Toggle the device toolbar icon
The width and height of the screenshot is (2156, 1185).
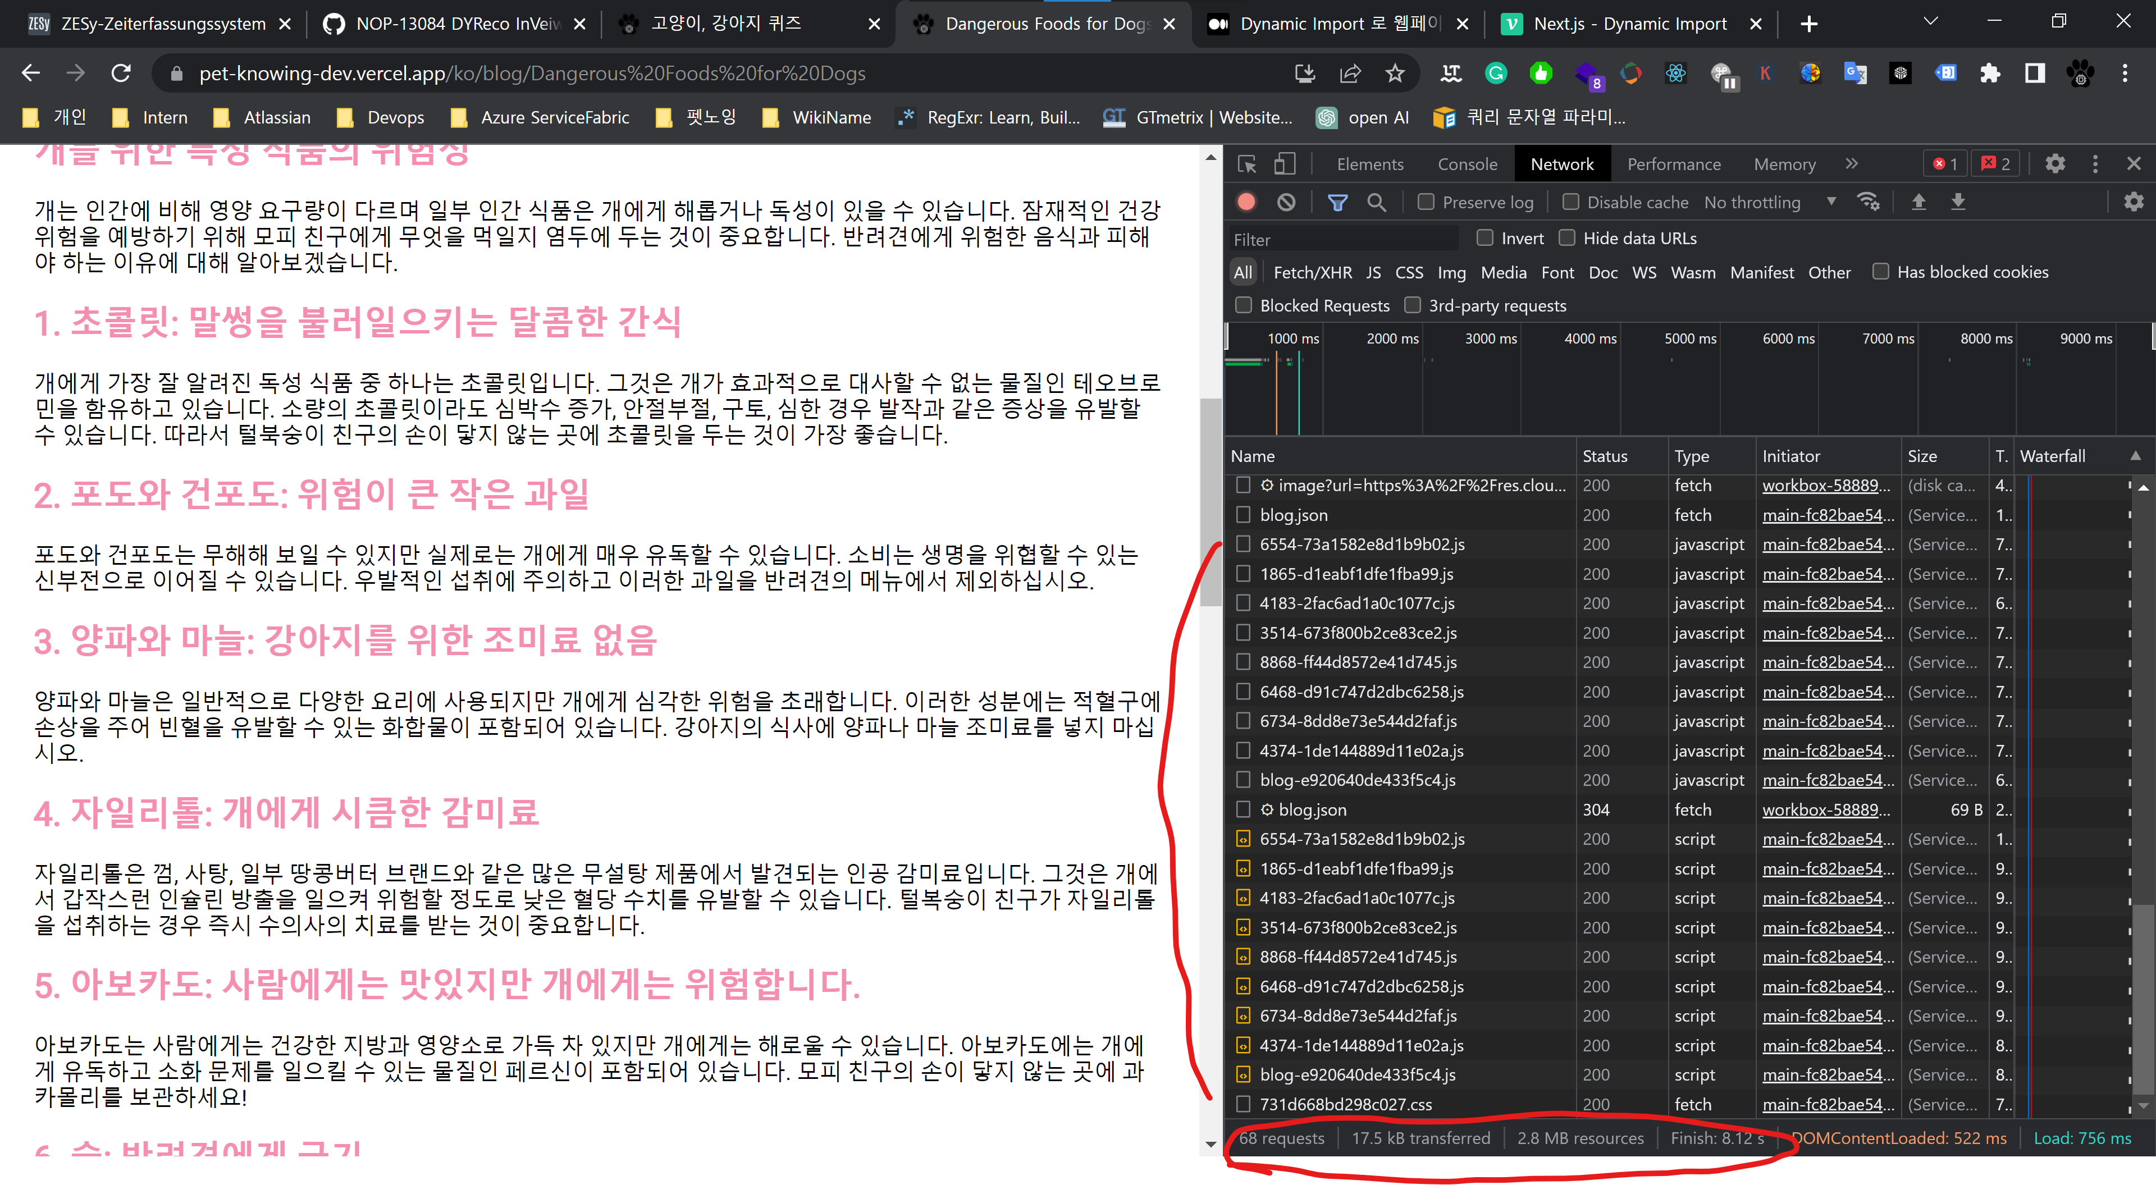pos(1285,164)
